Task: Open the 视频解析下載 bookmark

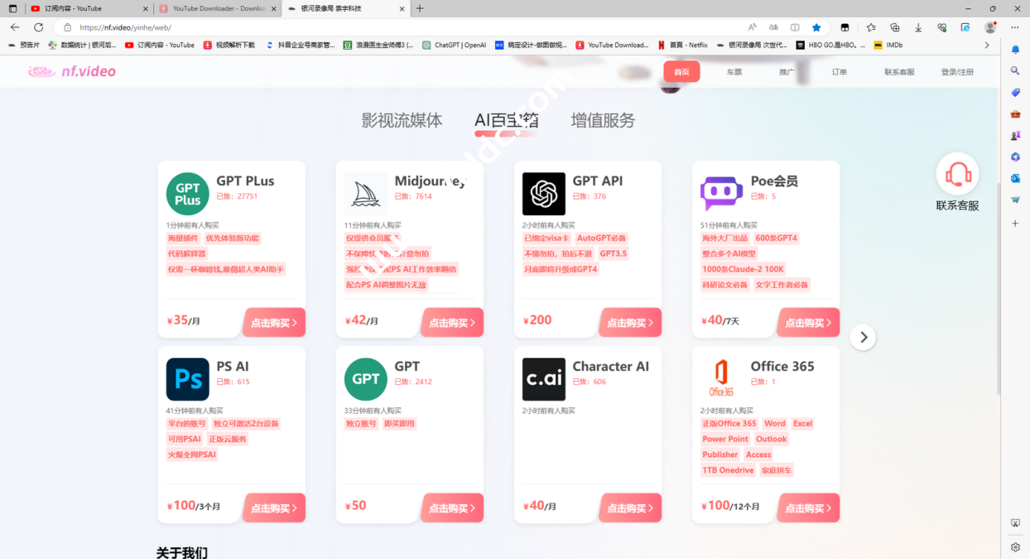Action: pyautogui.click(x=229, y=46)
